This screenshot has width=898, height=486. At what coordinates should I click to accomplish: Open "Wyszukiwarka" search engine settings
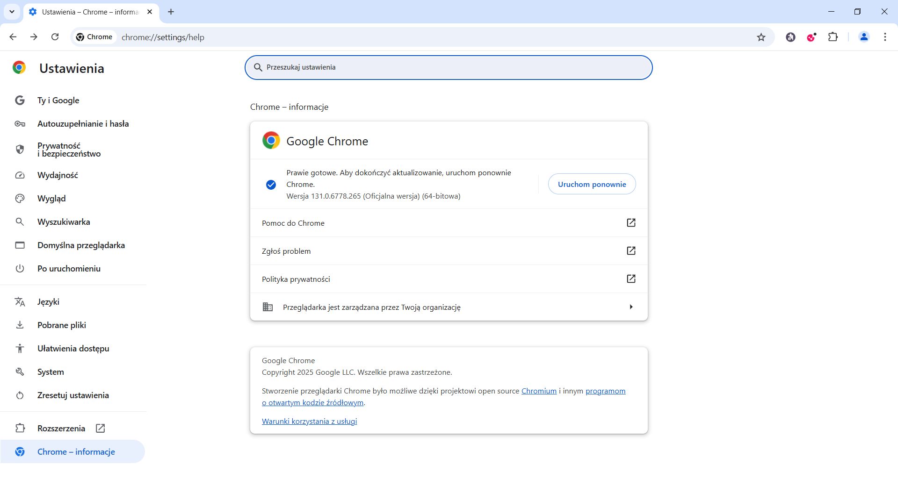click(x=64, y=222)
